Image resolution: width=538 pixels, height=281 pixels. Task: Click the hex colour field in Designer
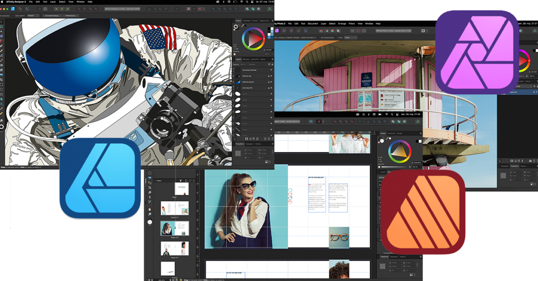(268, 50)
